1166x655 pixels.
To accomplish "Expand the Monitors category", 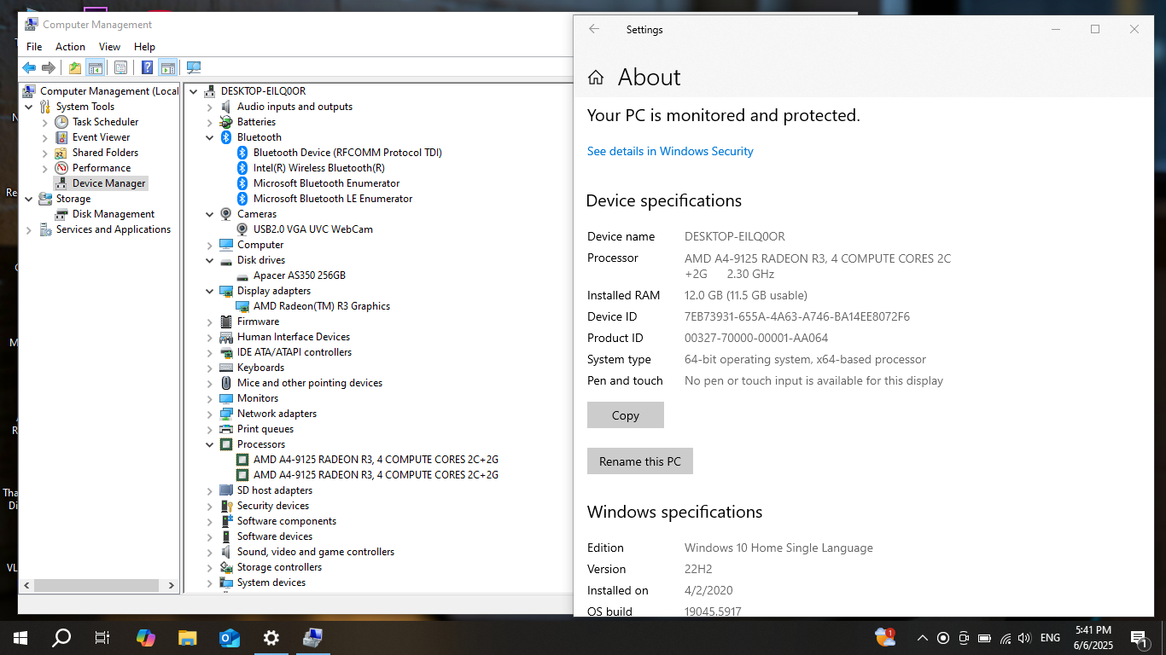I will 210,398.
